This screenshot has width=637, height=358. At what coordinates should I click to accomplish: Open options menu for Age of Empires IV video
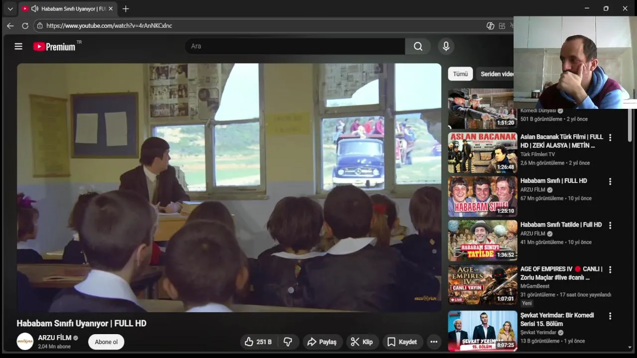[x=610, y=269]
